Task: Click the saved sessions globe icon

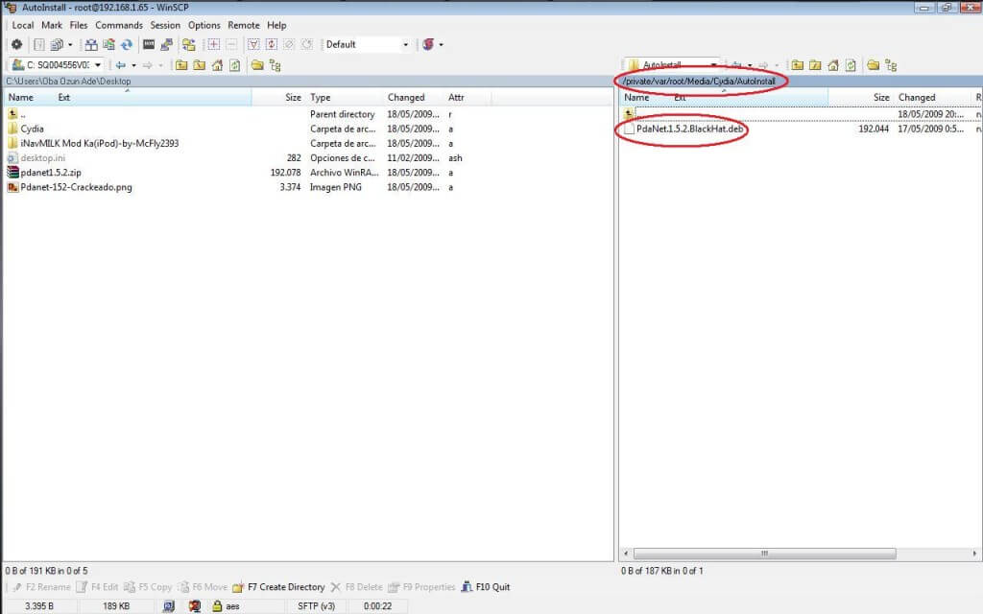Action: pos(428,44)
